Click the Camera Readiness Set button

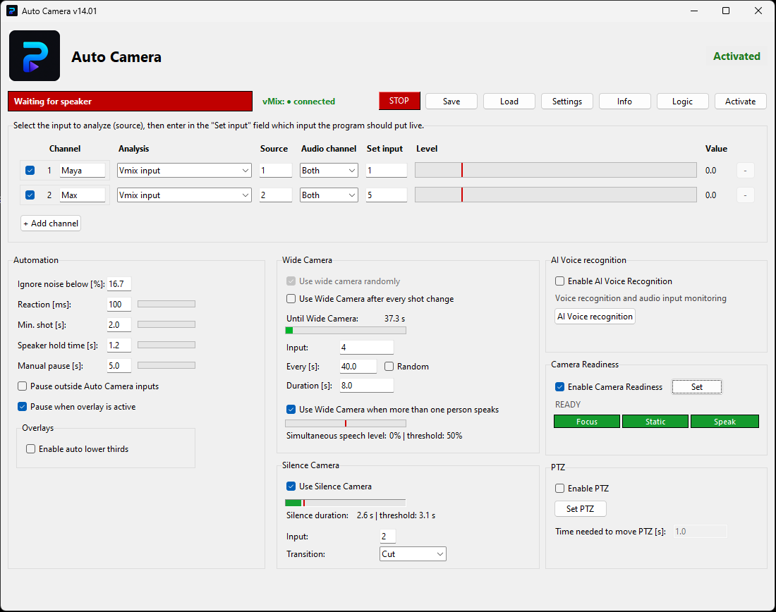click(697, 387)
